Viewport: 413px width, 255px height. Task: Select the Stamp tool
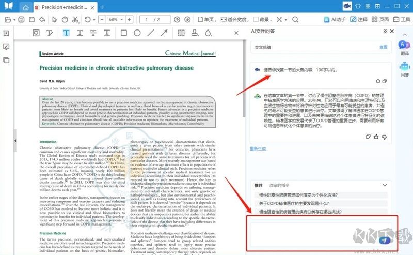tap(195, 33)
